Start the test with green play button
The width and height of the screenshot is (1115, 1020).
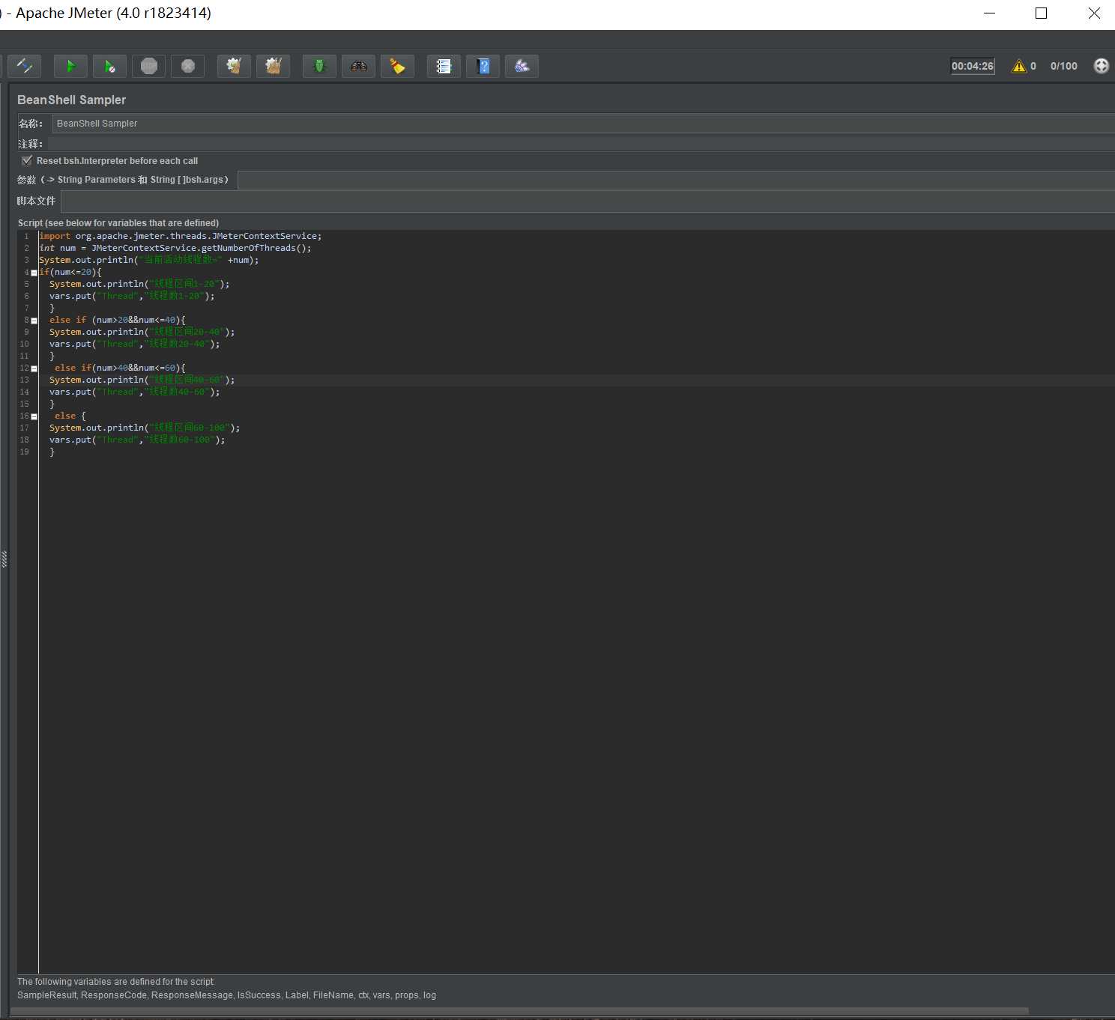(x=70, y=66)
